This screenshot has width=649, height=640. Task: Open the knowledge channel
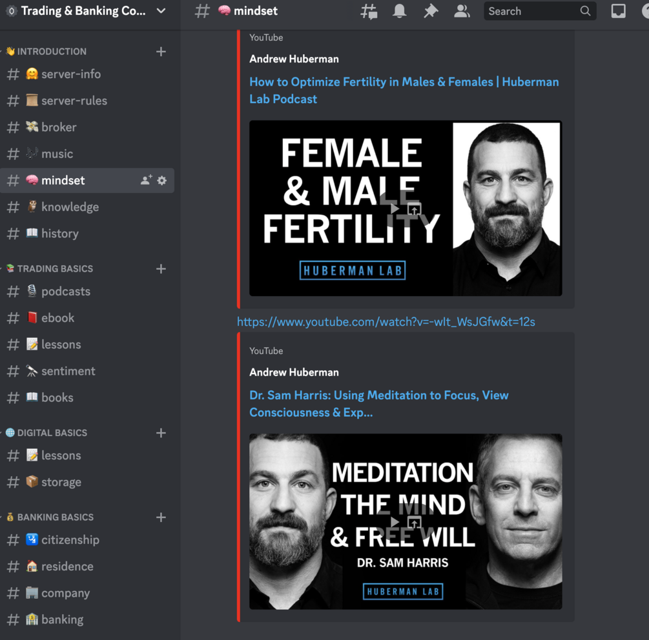pyautogui.click(x=87, y=206)
